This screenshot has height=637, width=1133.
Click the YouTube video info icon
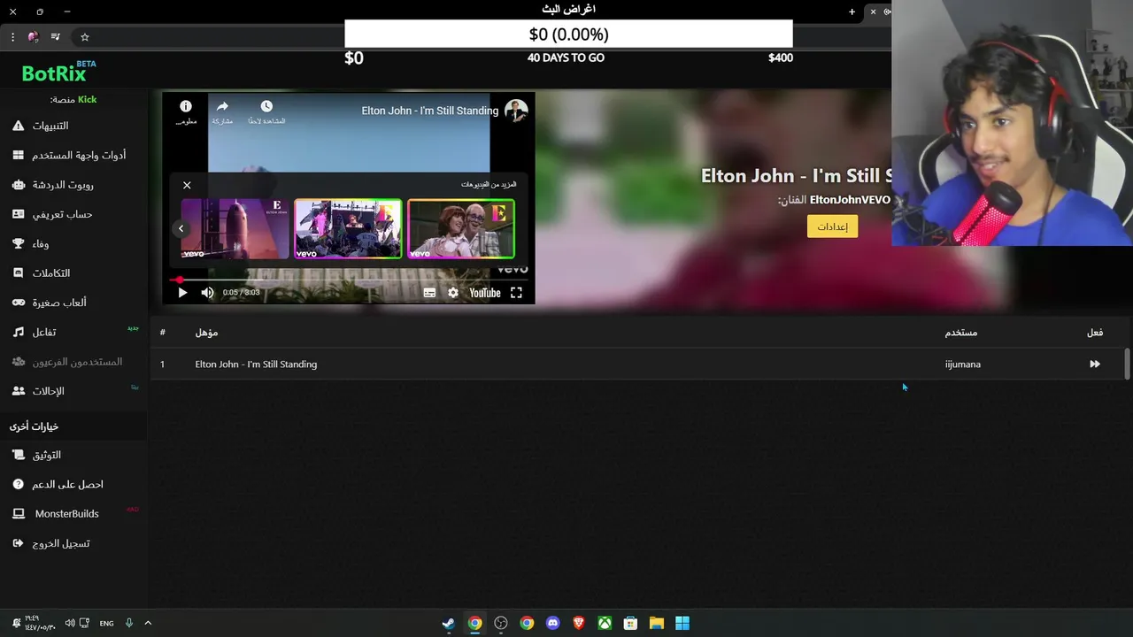coord(186,106)
